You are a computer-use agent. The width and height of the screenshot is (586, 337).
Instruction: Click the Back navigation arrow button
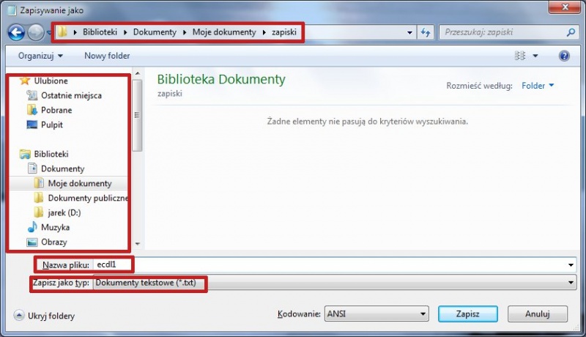click(16, 33)
